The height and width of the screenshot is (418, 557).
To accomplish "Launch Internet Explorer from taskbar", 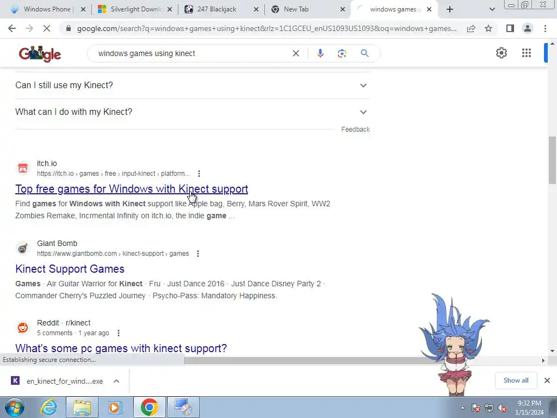I will click(48, 407).
